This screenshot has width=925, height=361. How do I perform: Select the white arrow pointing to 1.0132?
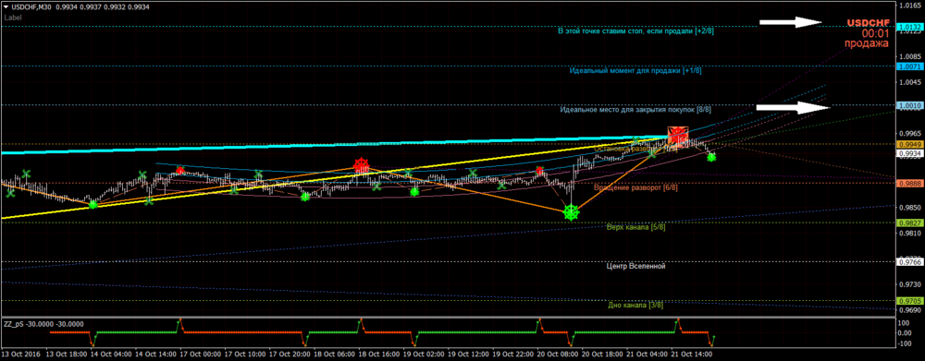pyautogui.click(x=790, y=22)
